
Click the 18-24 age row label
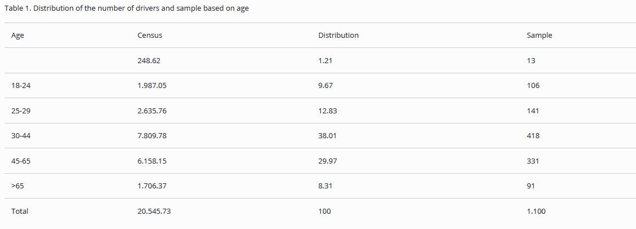(20, 86)
